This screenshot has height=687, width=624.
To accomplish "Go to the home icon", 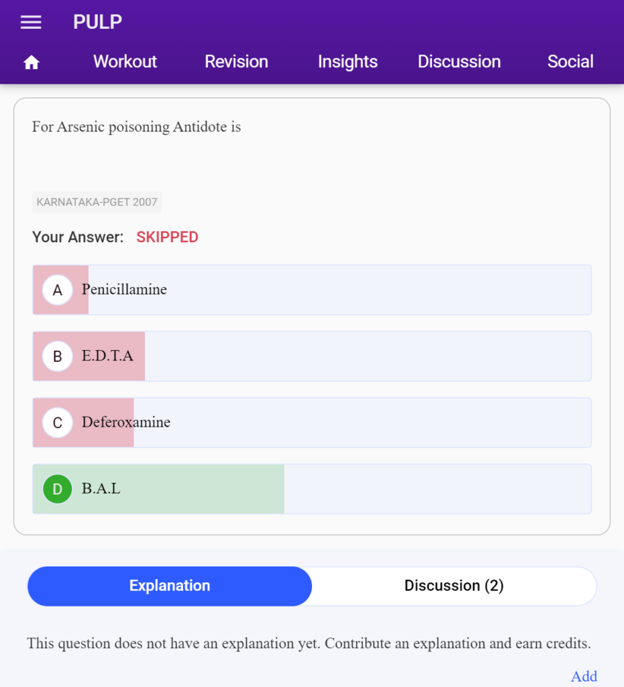I will coord(32,62).
